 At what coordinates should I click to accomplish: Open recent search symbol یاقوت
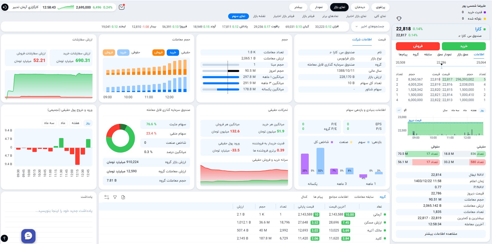(x=266, y=26)
